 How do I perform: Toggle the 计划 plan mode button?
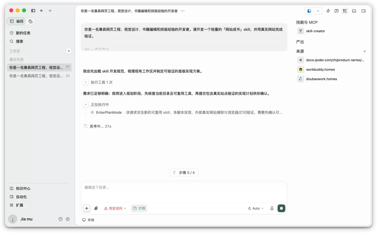pos(139,209)
